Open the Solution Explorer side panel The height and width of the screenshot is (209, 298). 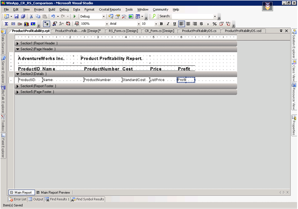tap(294, 44)
